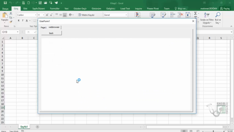Click the Cell Styles icon
This screenshot has width=234, height=132.
coord(163,15)
